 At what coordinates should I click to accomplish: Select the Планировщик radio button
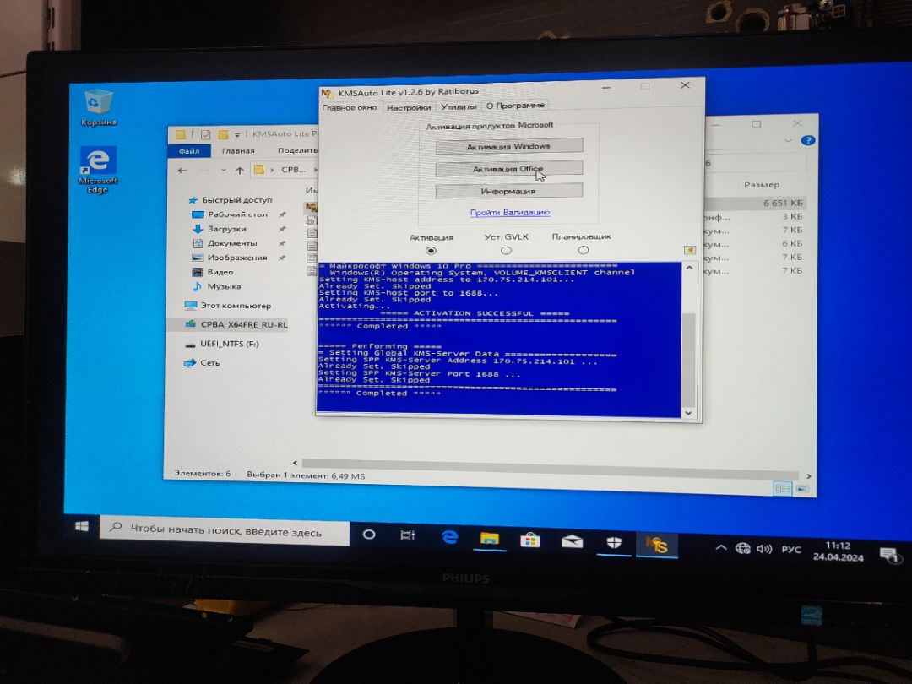pyautogui.click(x=583, y=249)
